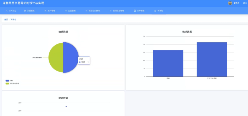Select the 可视化 menu tab
Image resolution: width=248 pixels, height=116 pixels.
pos(159,11)
